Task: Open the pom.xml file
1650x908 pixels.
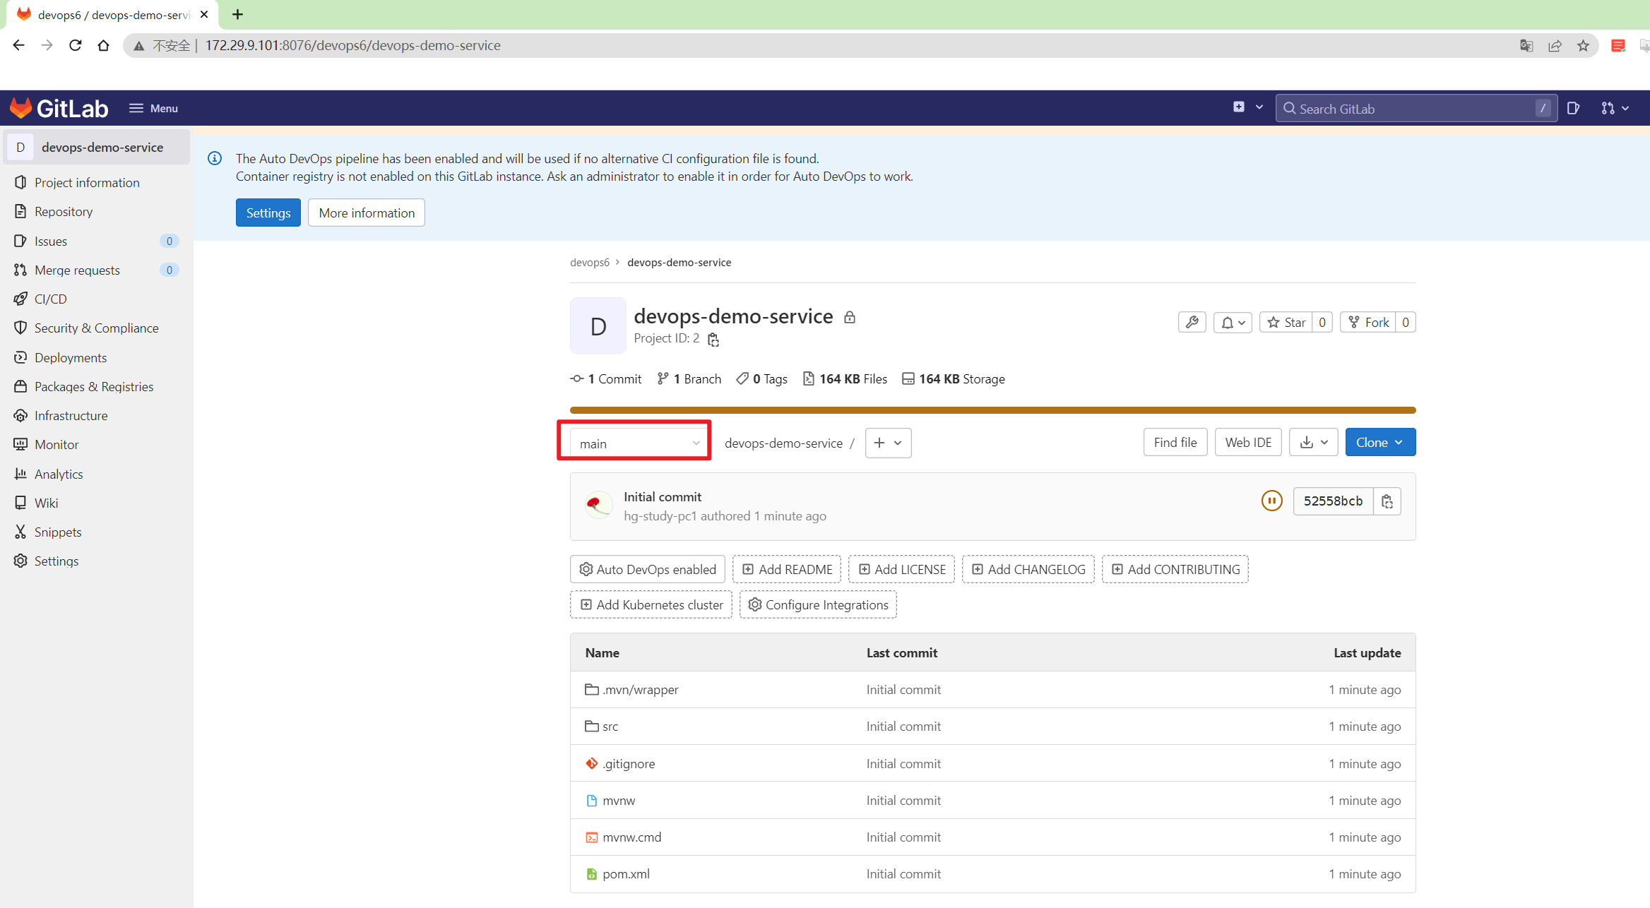Action: 626,873
